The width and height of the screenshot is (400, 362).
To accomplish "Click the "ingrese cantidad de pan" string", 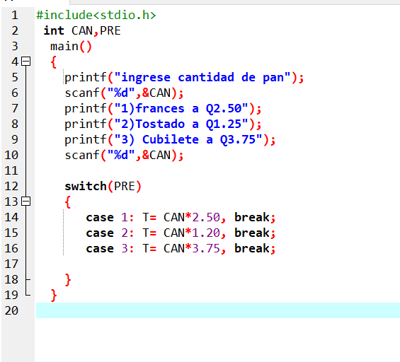I will [x=202, y=78].
